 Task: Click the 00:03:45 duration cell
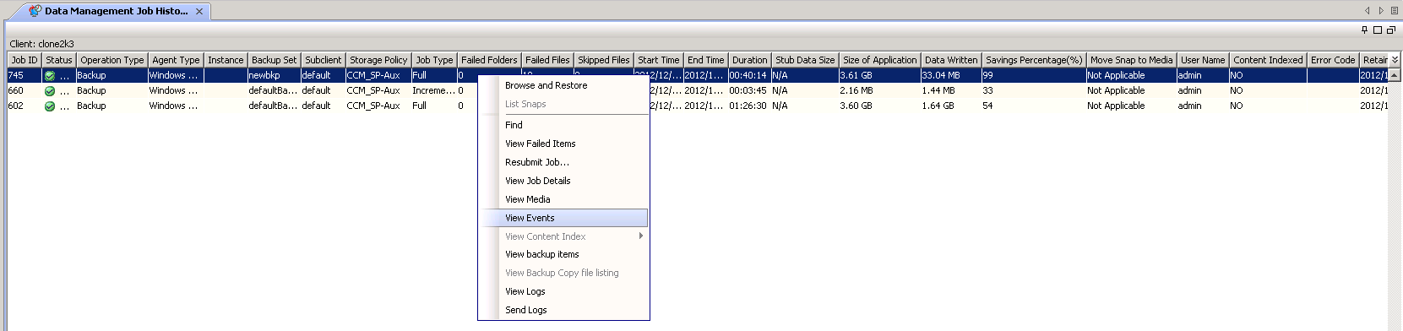tap(750, 90)
